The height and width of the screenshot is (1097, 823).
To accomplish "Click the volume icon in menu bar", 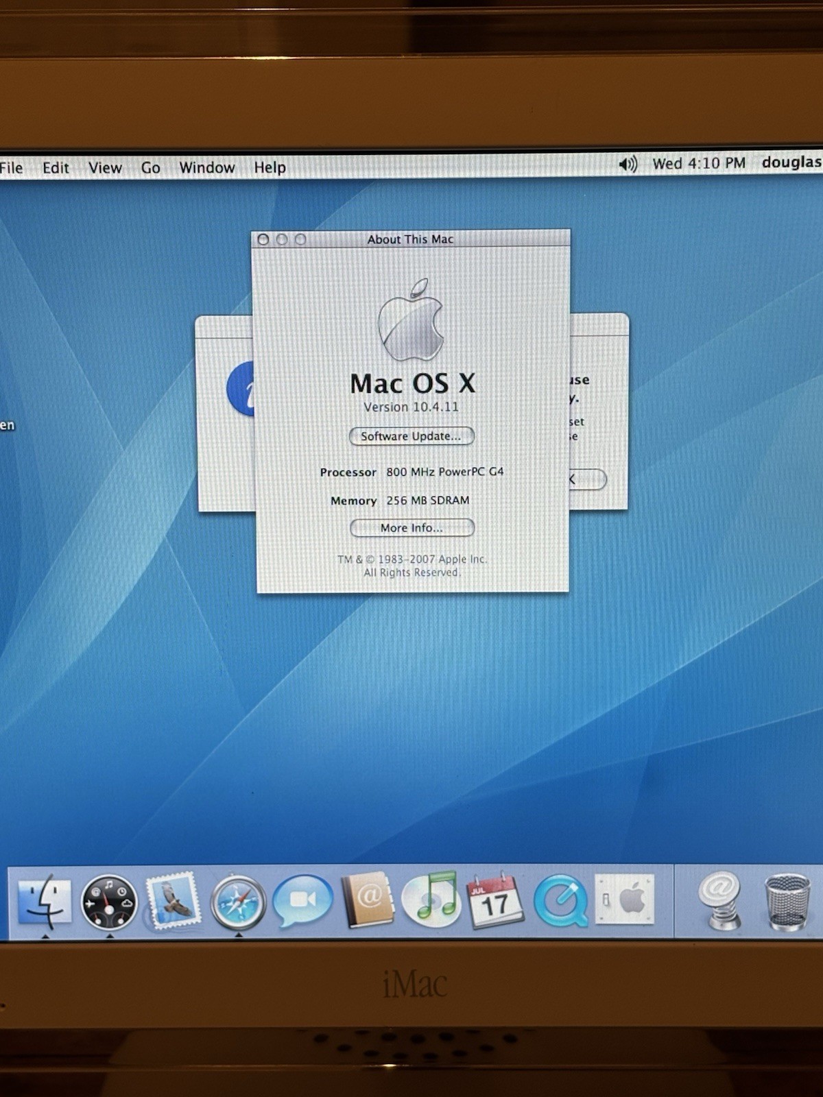I will (x=628, y=165).
